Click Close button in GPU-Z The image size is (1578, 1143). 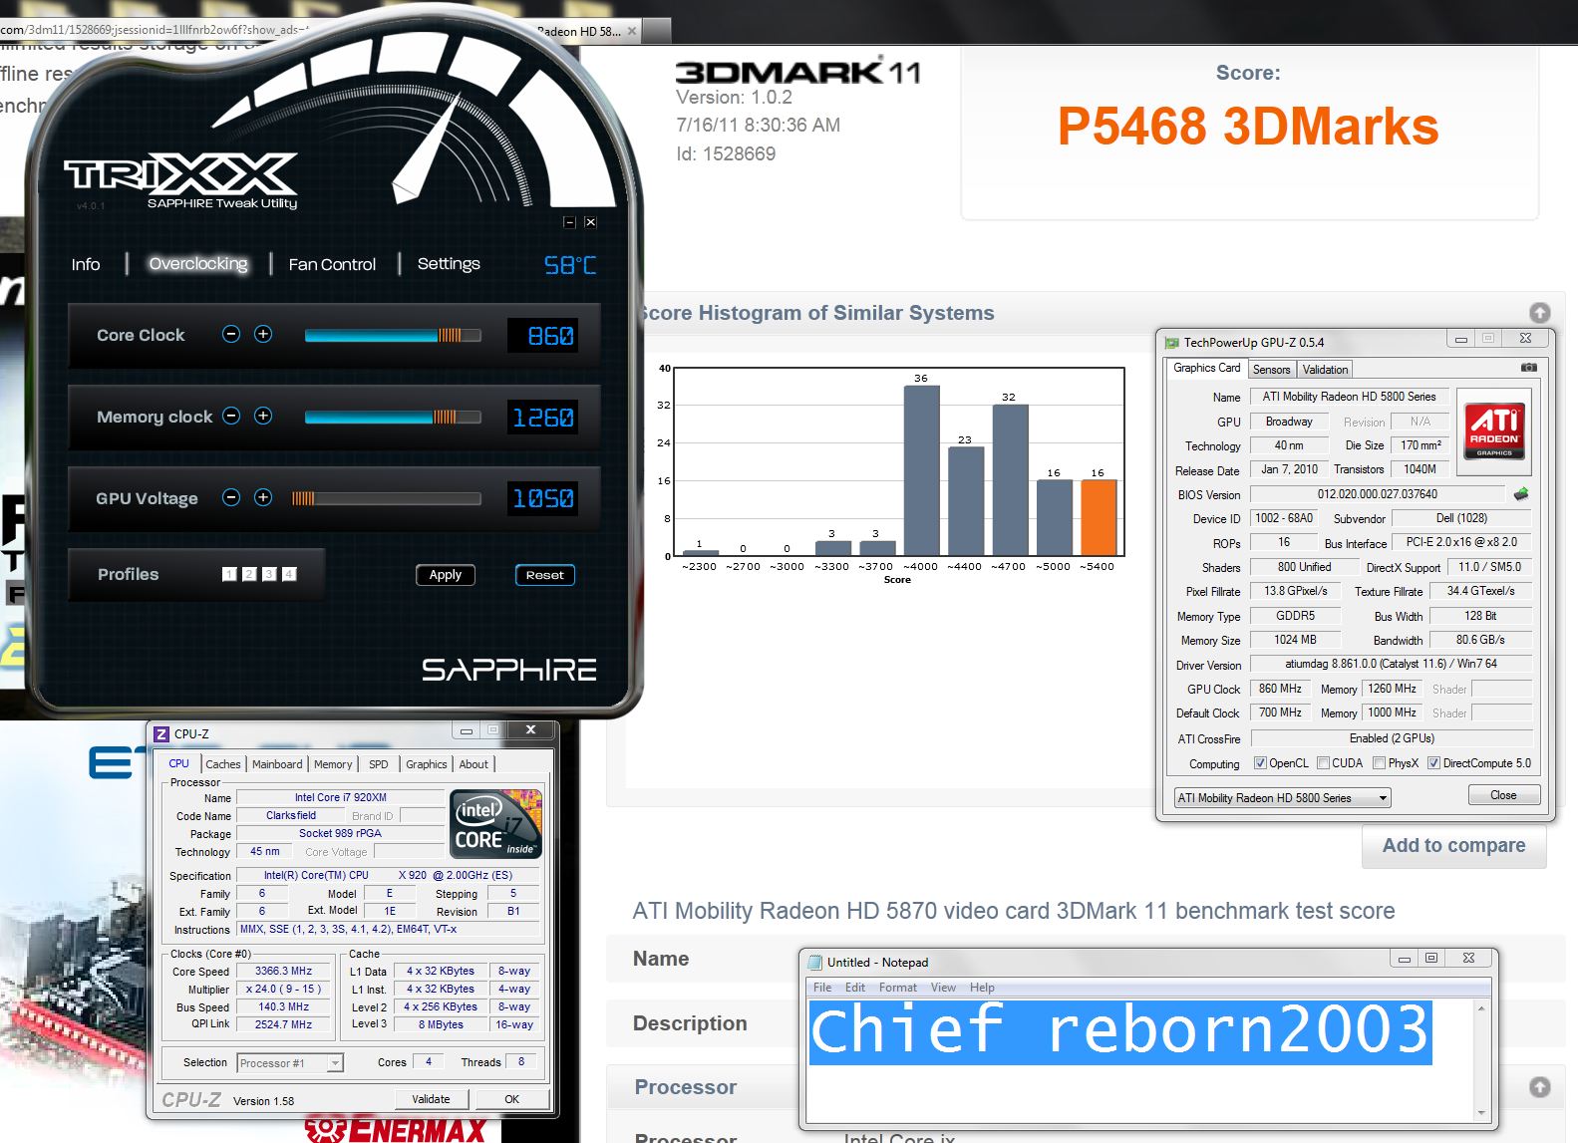coord(1503,795)
